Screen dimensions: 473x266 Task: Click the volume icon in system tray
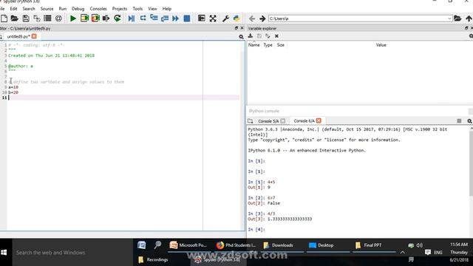tap(419, 245)
